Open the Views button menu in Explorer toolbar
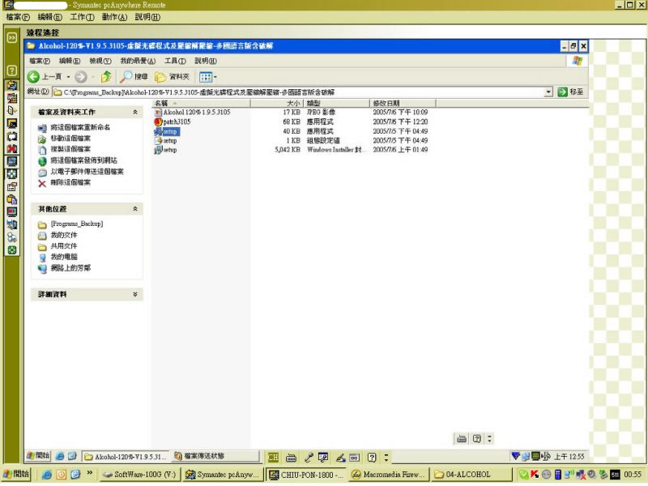 (207, 77)
